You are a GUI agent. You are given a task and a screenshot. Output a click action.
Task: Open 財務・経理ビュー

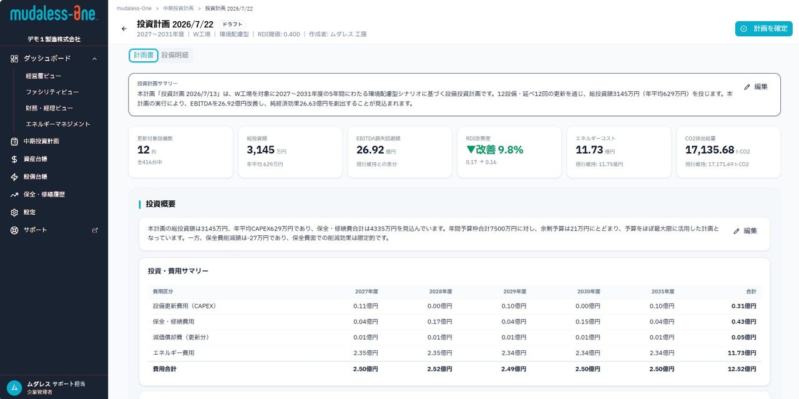click(49, 108)
